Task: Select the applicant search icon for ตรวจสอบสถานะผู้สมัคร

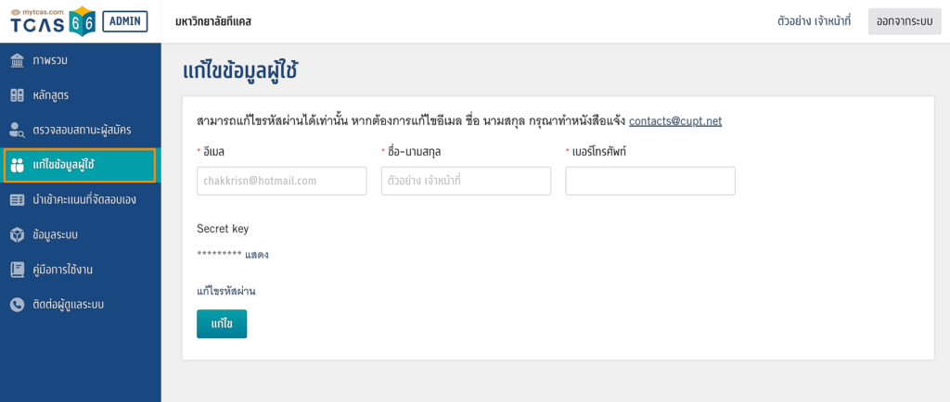Action: (x=17, y=130)
